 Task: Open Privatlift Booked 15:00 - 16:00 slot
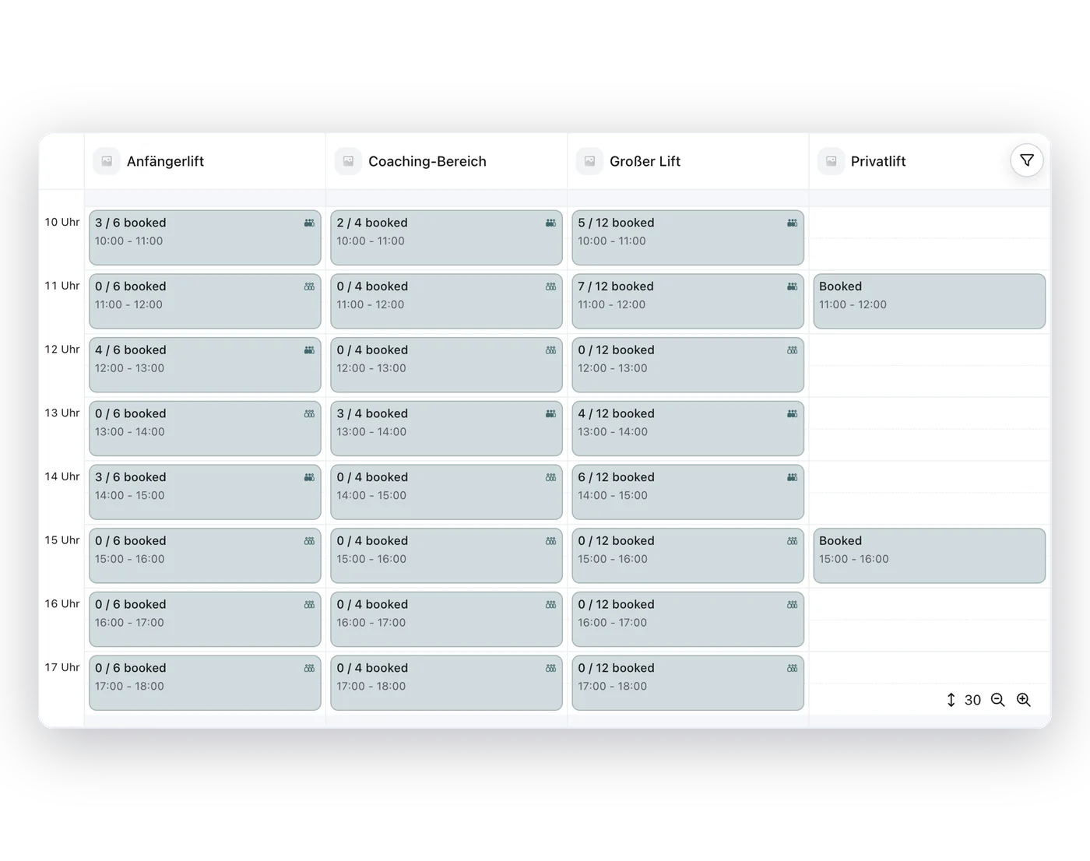point(929,556)
